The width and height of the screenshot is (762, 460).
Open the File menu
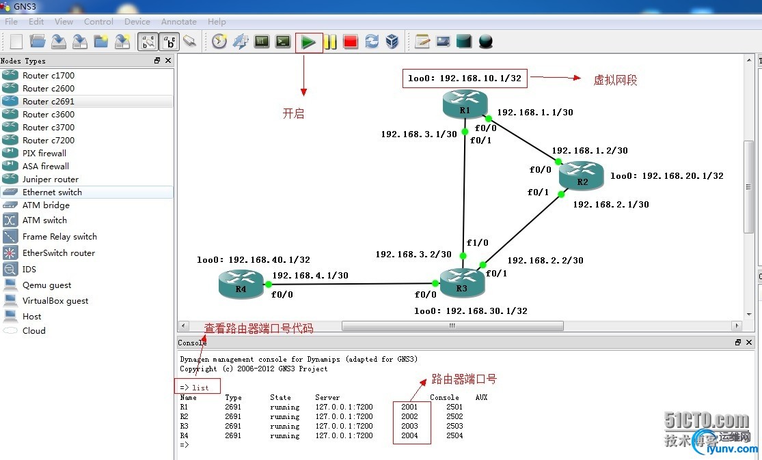tap(11, 21)
